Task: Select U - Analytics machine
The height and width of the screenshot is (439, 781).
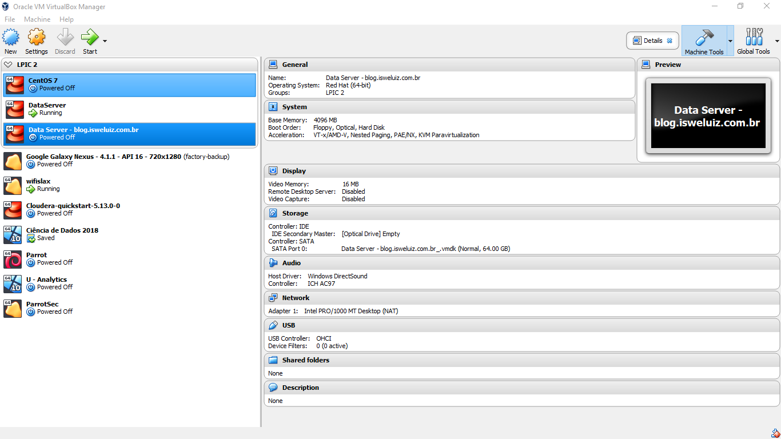Action: [x=130, y=284]
